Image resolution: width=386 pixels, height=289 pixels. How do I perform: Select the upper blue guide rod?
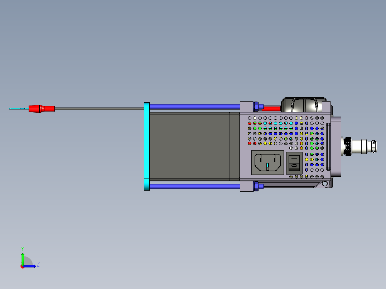[x=195, y=107]
